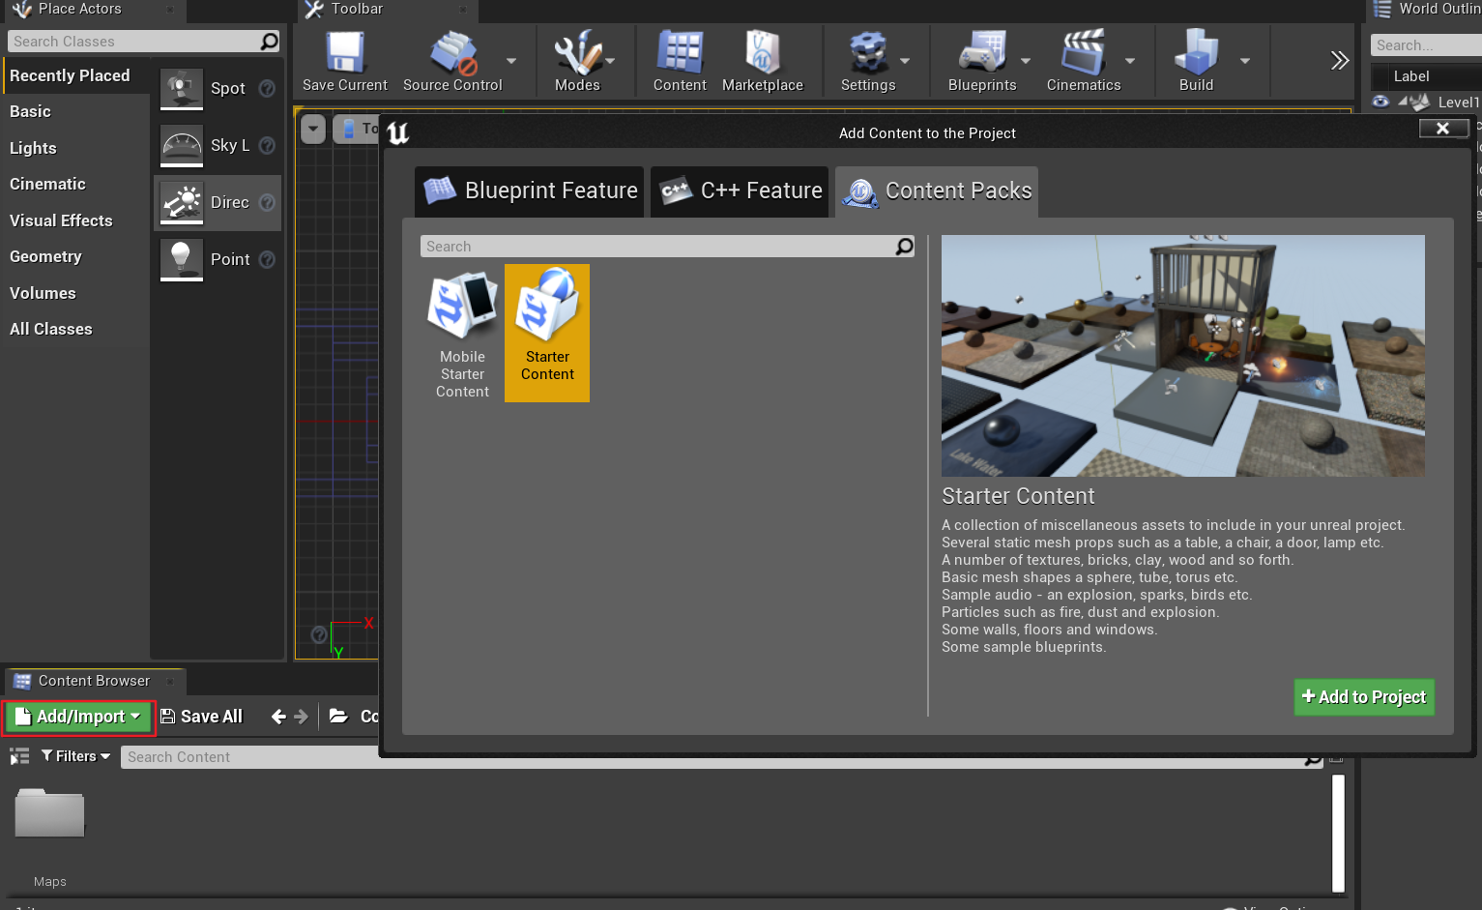Show more toolbar items via double chevron
Image resolution: width=1482 pixels, height=910 pixels.
[1339, 61]
